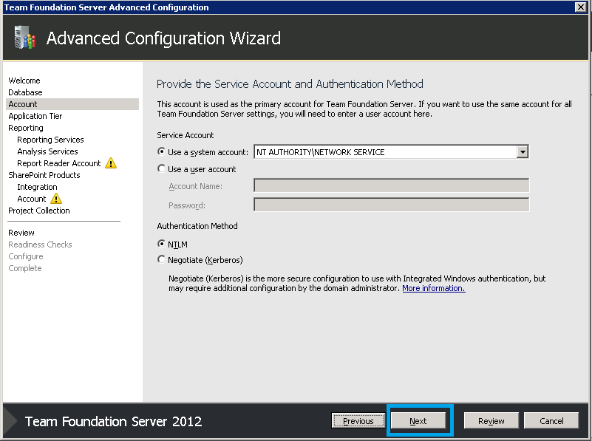Click the Team Foundation Server wizard logo icon

pyautogui.click(x=24, y=38)
